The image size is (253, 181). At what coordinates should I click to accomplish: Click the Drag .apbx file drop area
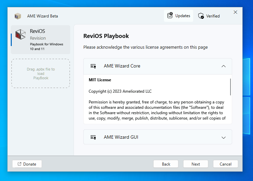(41, 74)
